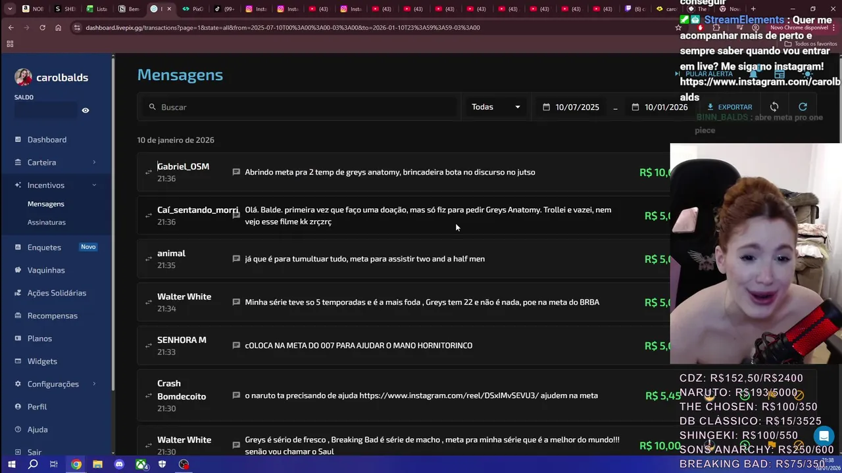Click the sync arrows icon beside EXPORTAR
Image resolution: width=842 pixels, height=473 pixels.
[x=774, y=107]
